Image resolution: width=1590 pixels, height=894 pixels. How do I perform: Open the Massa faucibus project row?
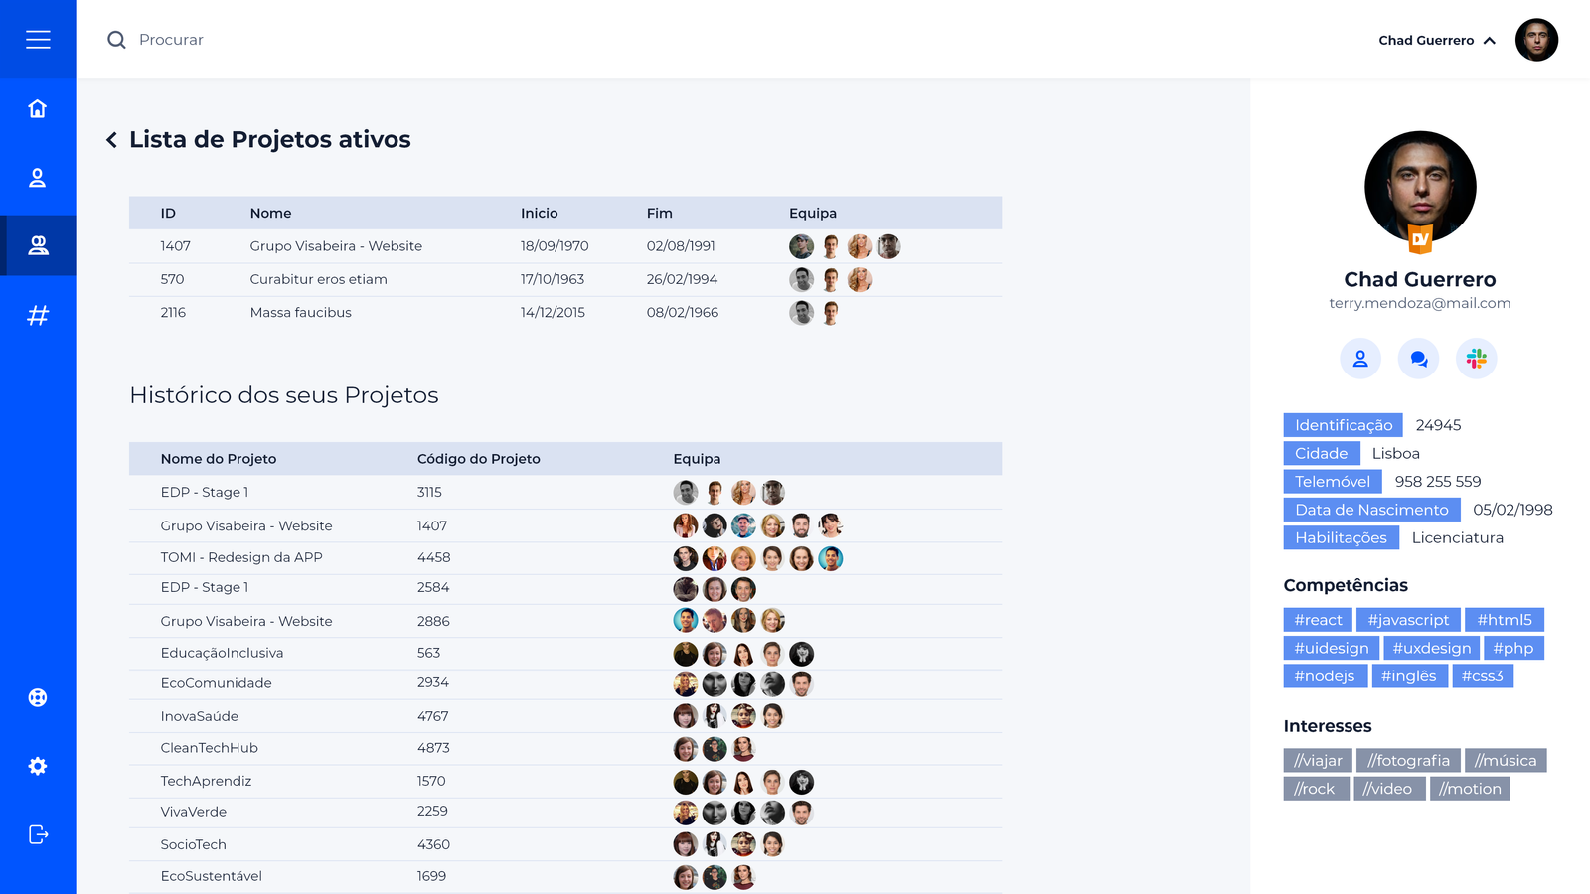[301, 313]
